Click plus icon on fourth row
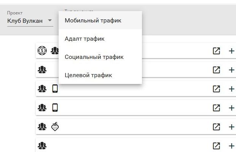Image resolution: width=236 pixels, height=152 pixels. (x=231, y=108)
